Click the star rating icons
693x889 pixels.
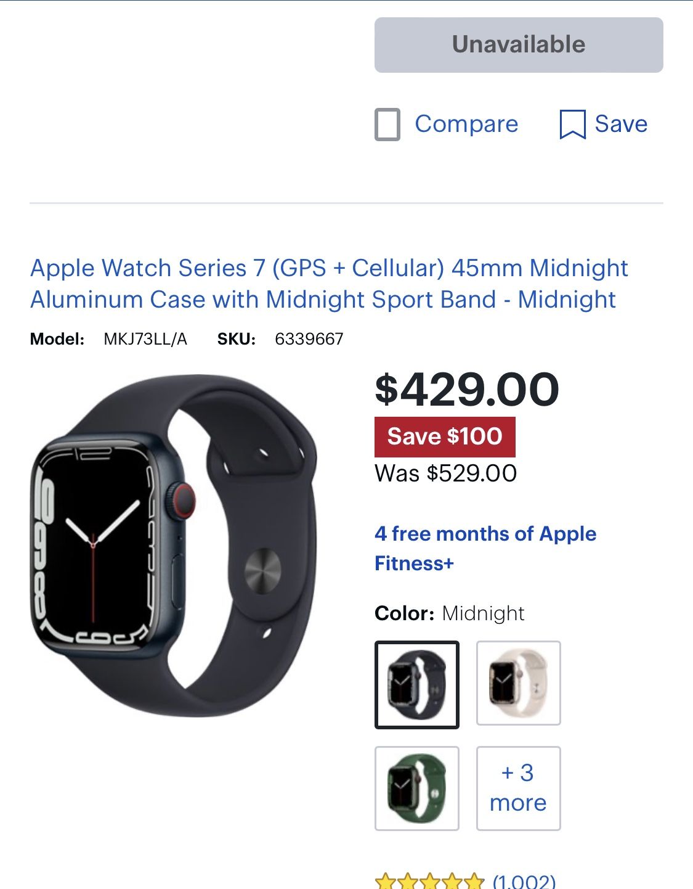[430, 882]
